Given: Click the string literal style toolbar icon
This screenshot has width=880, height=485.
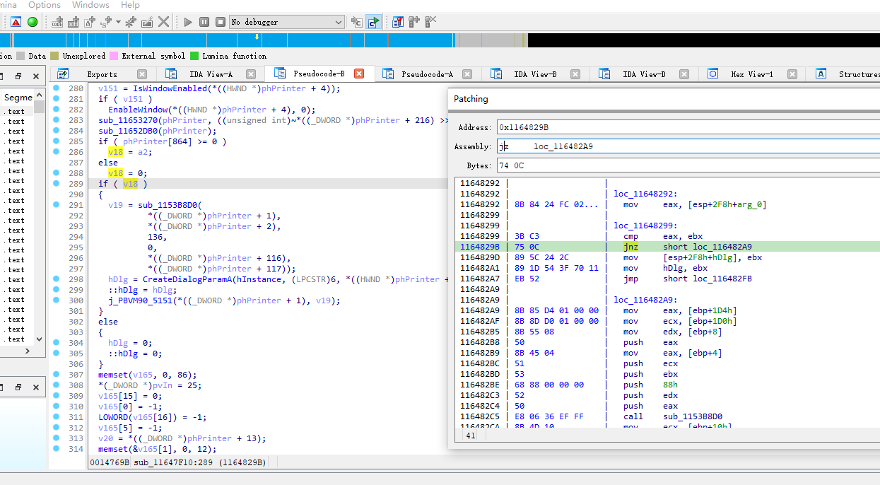Looking at the screenshot, I should pos(106,22).
